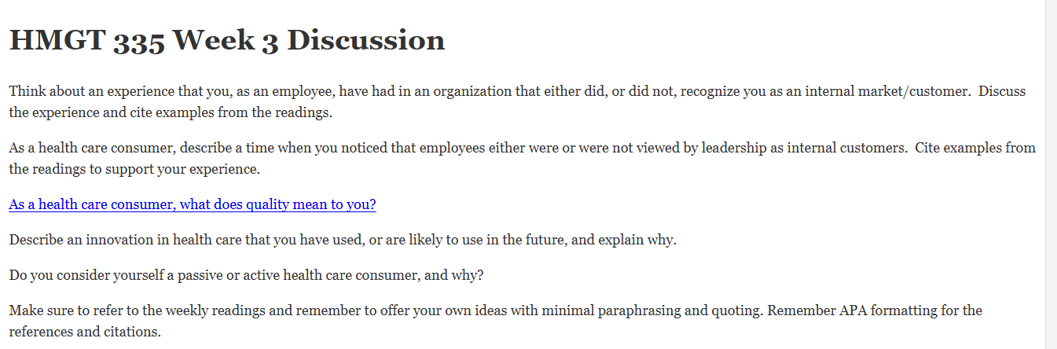Open the health care quality question link
The height and width of the screenshot is (349, 1057).
(x=193, y=205)
